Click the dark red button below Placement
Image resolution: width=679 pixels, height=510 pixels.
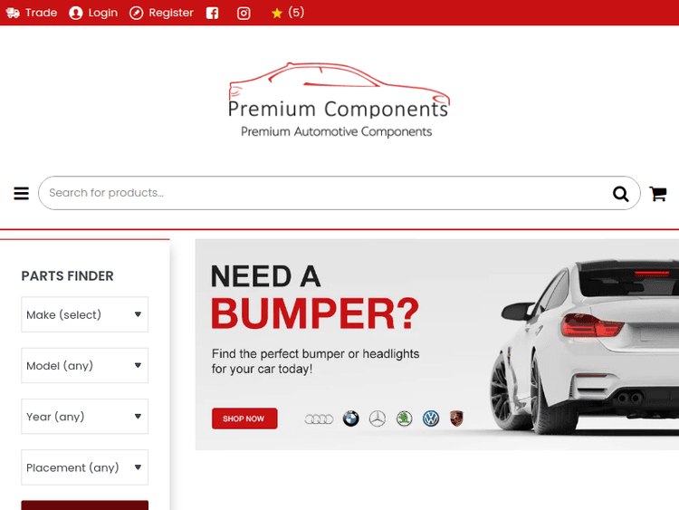click(x=85, y=505)
